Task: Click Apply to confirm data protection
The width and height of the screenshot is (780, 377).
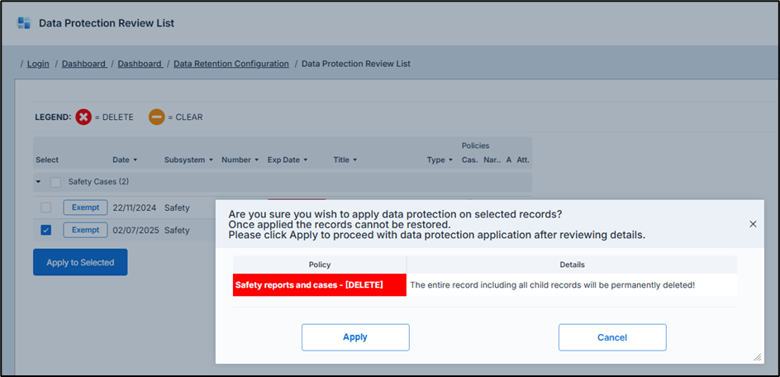Action: [x=355, y=337]
